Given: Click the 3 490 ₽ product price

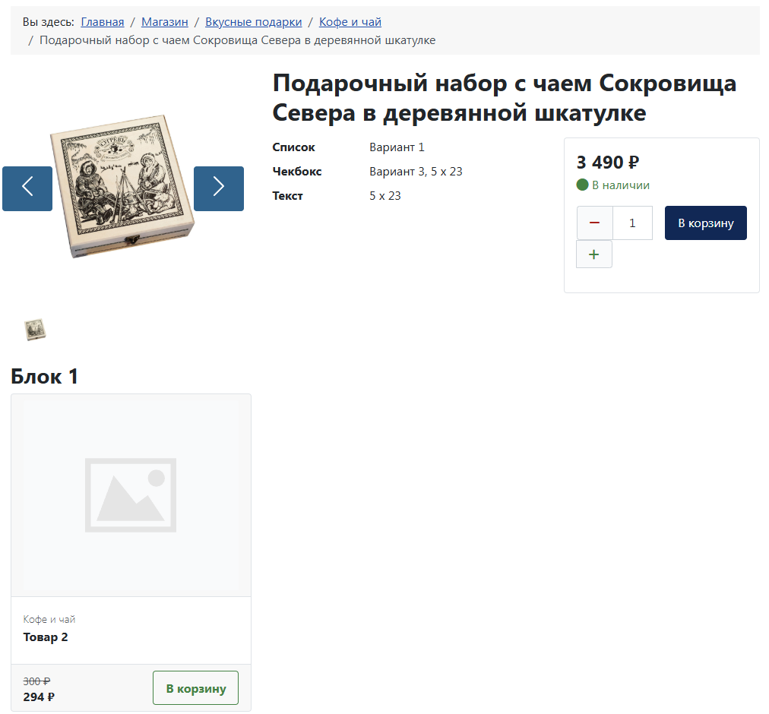Looking at the screenshot, I should [x=607, y=163].
